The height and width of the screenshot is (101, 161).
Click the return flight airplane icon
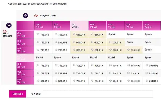tap(25, 16)
